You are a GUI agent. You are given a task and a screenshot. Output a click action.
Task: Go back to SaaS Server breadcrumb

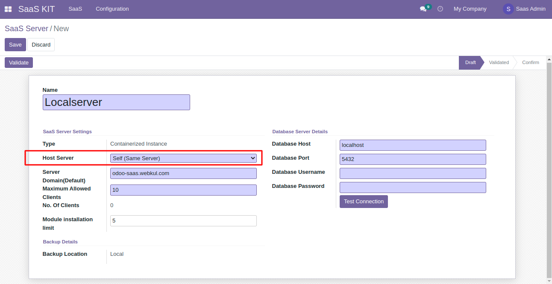click(x=26, y=29)
